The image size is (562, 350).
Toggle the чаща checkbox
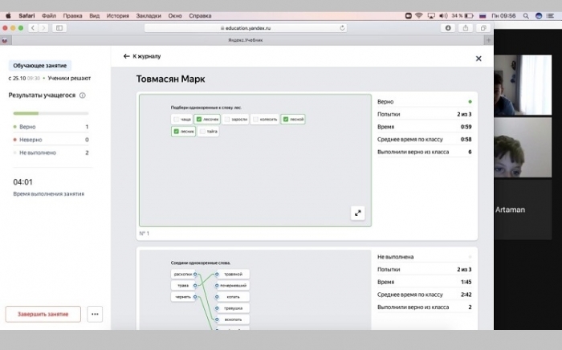pyautogui.click(x=176, y=120)
